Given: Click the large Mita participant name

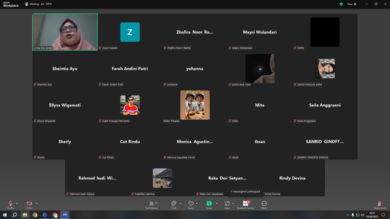Looking at the screenshot, I should [x=260, y=105].
